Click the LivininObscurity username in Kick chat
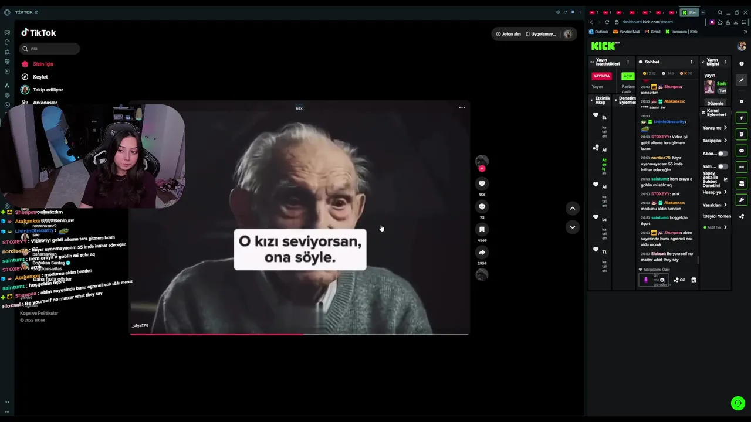Screen dimensions: 751x422 pyautogui.click(x=669, y=122)
